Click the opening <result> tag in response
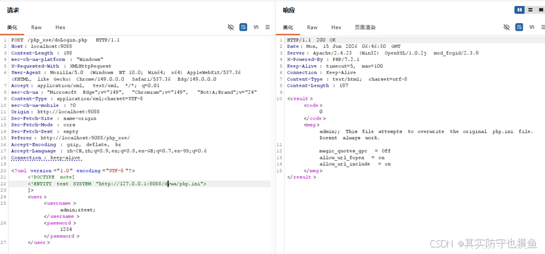 tap(300, 99)
